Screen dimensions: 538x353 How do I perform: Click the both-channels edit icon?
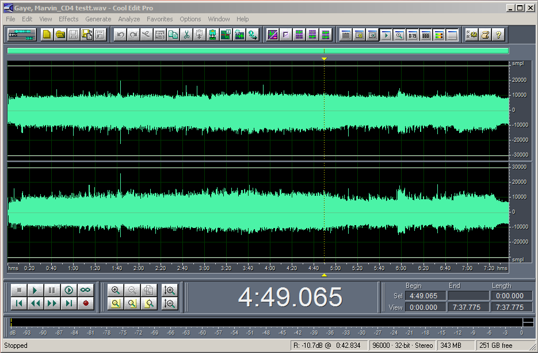[x=326, y=35]
